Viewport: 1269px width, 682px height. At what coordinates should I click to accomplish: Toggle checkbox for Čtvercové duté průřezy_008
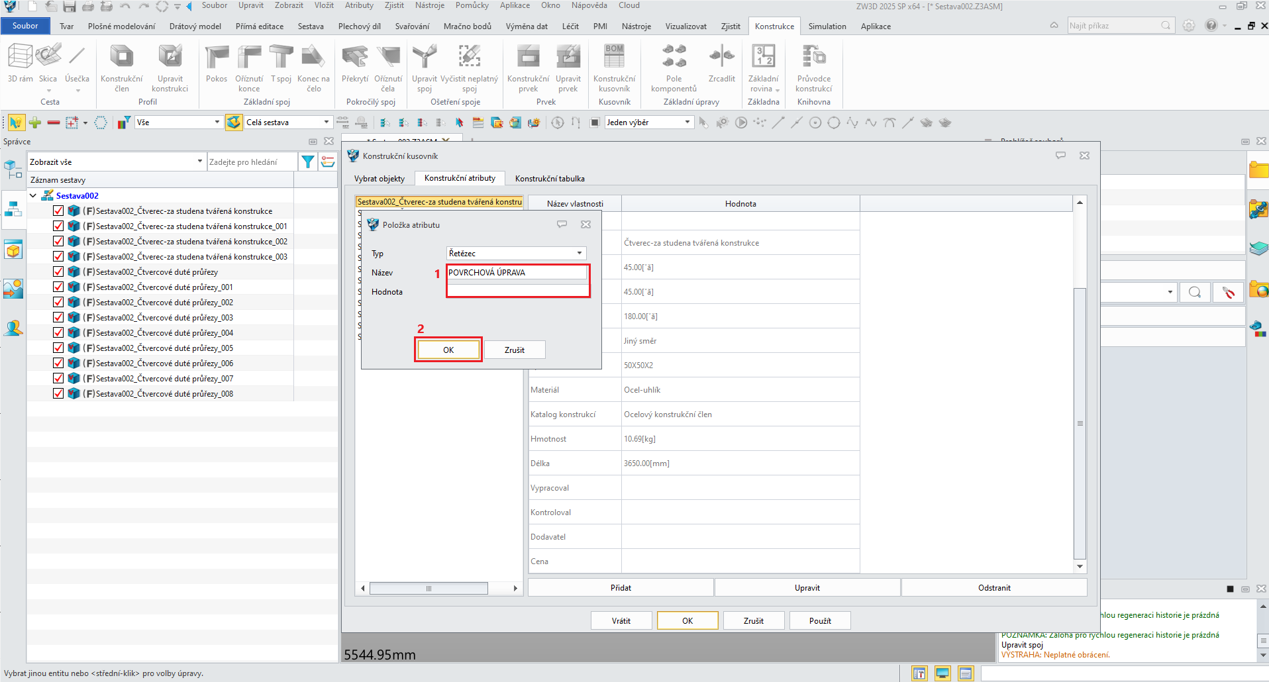[58, 393]
